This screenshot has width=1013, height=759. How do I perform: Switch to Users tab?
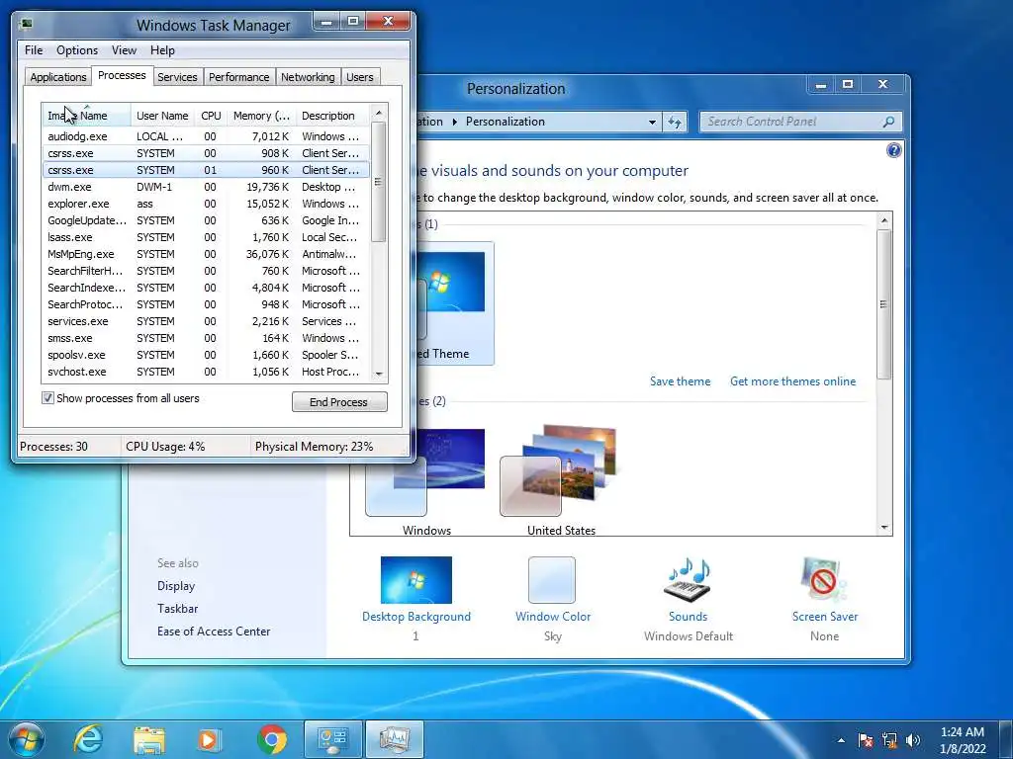pyautogui.click(x=359, y=77)
